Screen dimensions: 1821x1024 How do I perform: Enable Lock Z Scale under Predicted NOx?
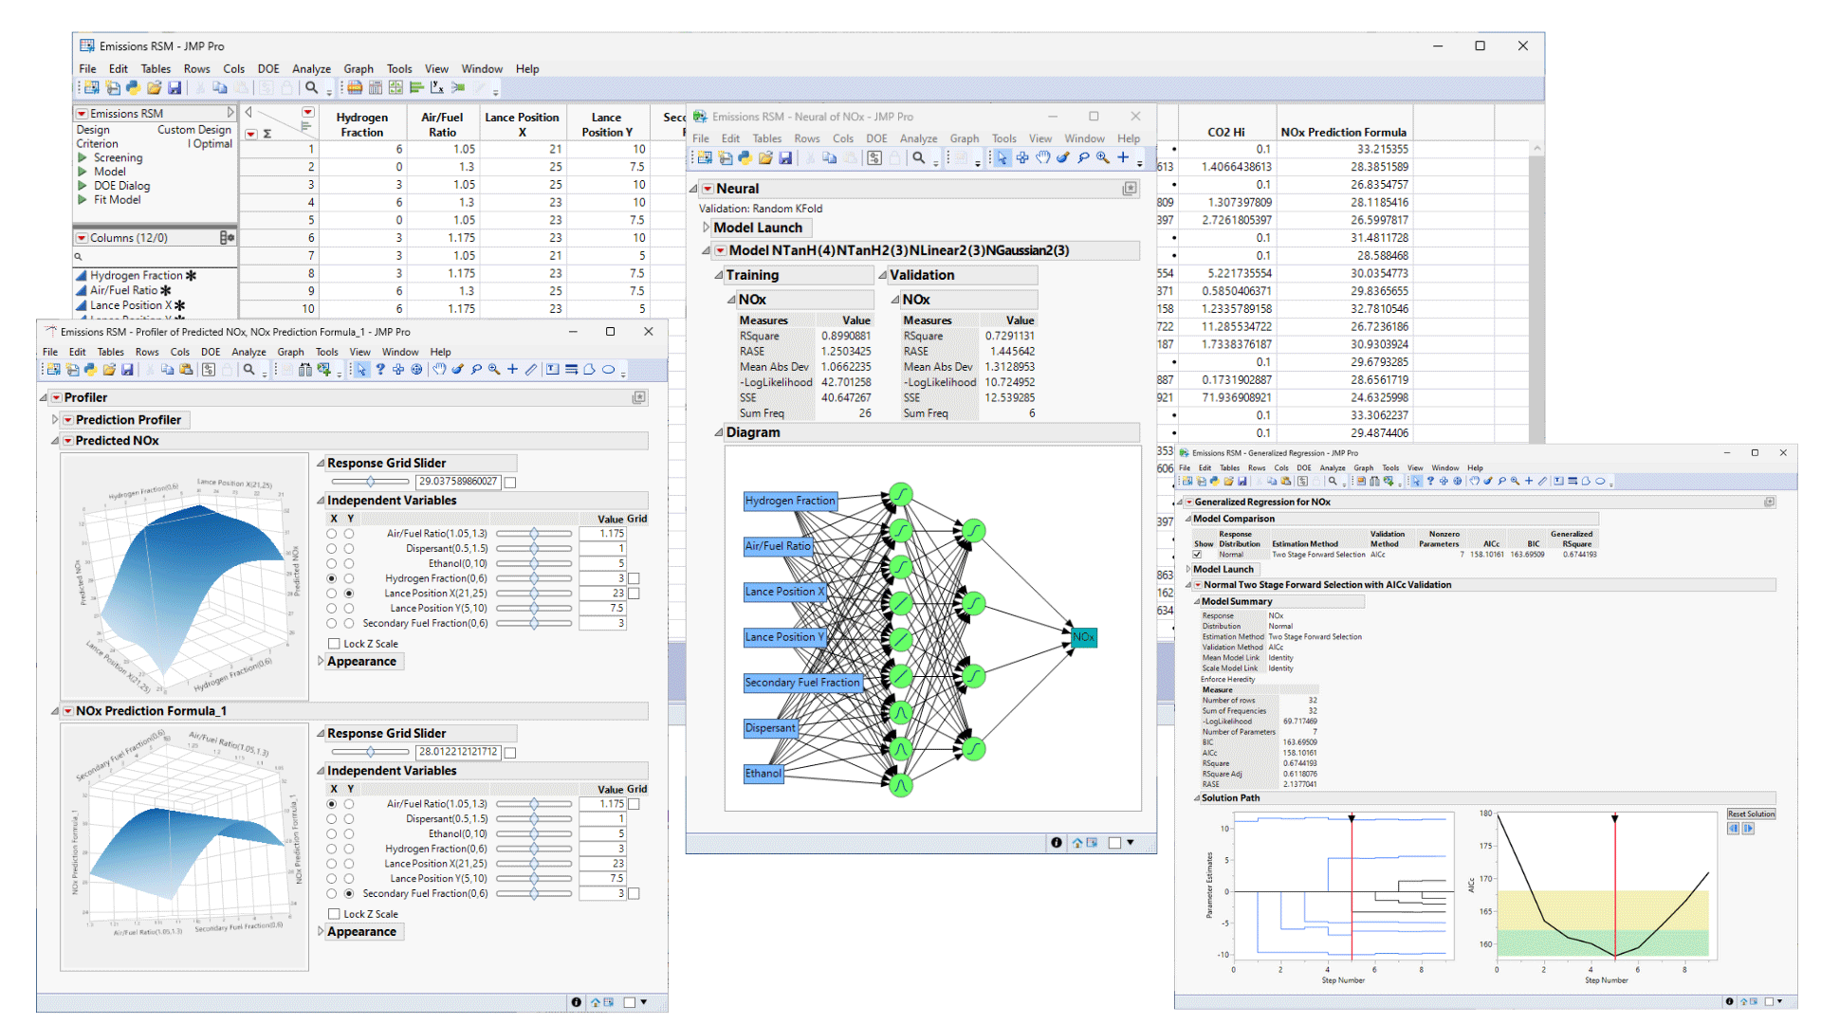334,644
